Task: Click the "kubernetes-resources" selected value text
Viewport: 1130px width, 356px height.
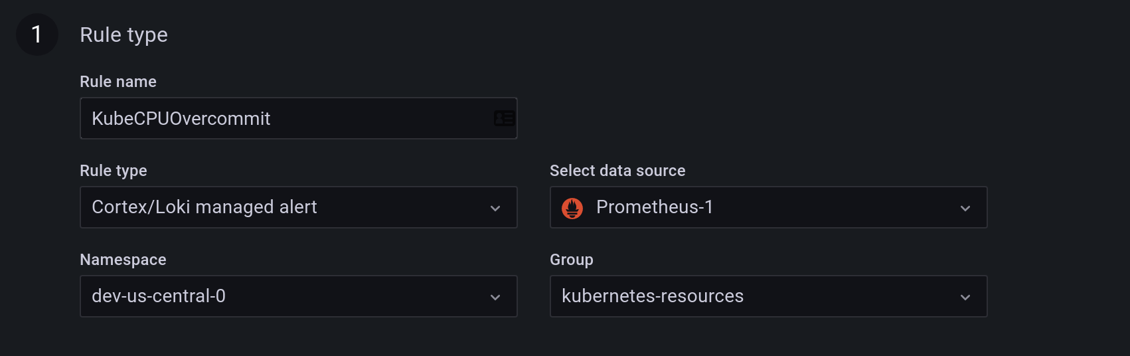Action: tap(653, 296)
